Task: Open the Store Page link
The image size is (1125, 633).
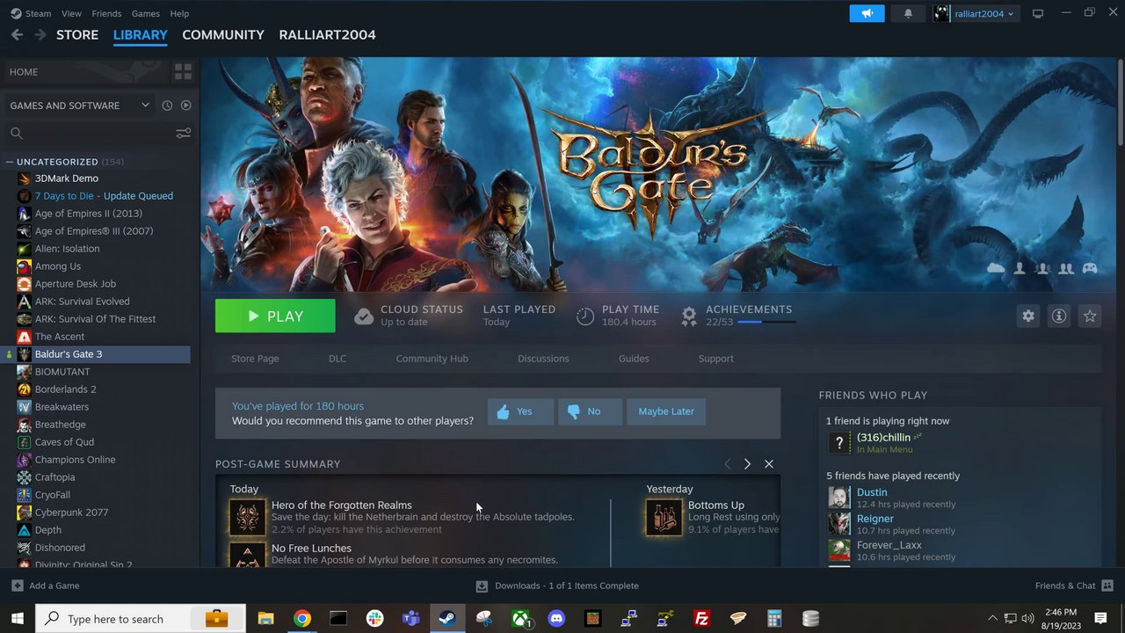Action: point(255,359)
